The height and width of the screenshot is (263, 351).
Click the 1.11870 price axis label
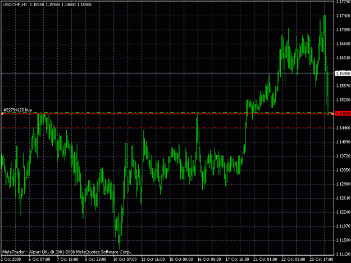(x=343, y=226)
